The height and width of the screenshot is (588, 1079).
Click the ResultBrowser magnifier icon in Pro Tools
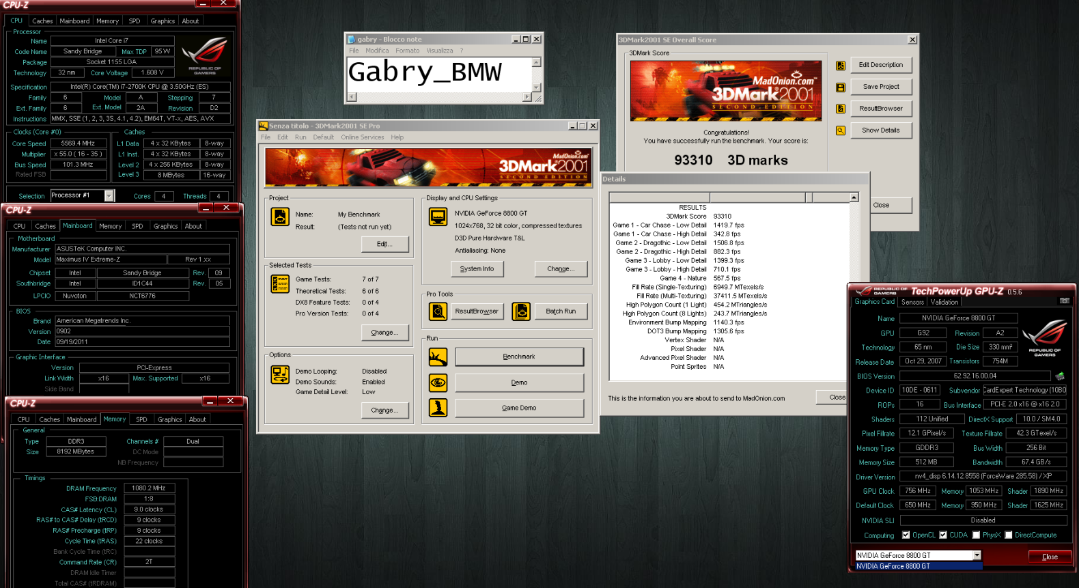point(438,311)
